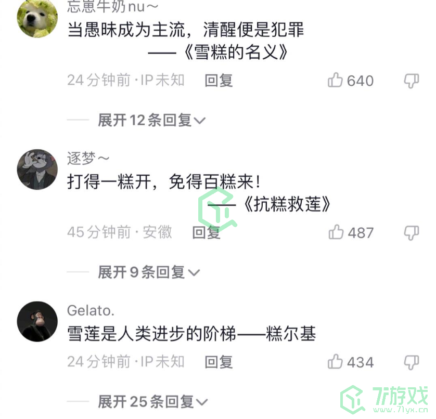436x419 pixels.
Task: Open the dog avatar profile
Action: [x=37, y=18]
